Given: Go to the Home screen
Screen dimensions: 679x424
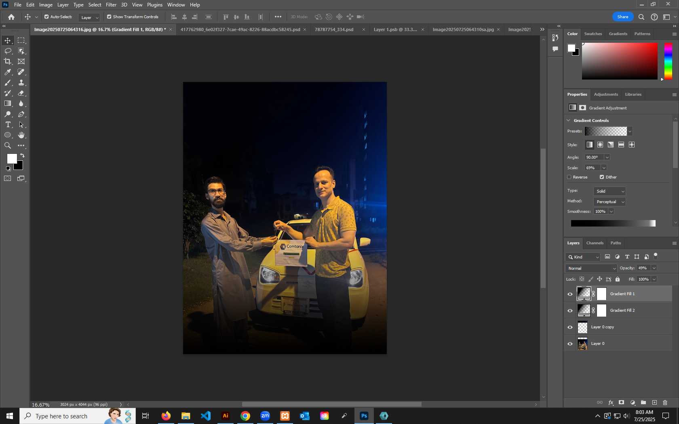Looking at the screenshot, I should tap(11, 17).
